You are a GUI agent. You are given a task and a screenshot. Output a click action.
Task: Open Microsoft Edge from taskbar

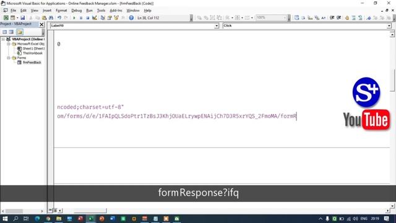point(37,219)
